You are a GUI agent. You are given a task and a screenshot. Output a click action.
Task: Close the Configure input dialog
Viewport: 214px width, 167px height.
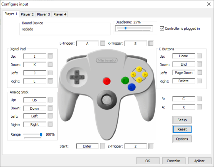pos(209,4)
